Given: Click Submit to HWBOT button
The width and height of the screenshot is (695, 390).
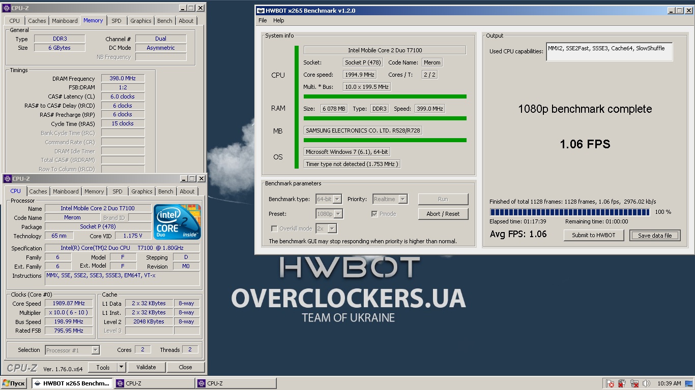Looking at the screenshot, I should pos(594,235).
